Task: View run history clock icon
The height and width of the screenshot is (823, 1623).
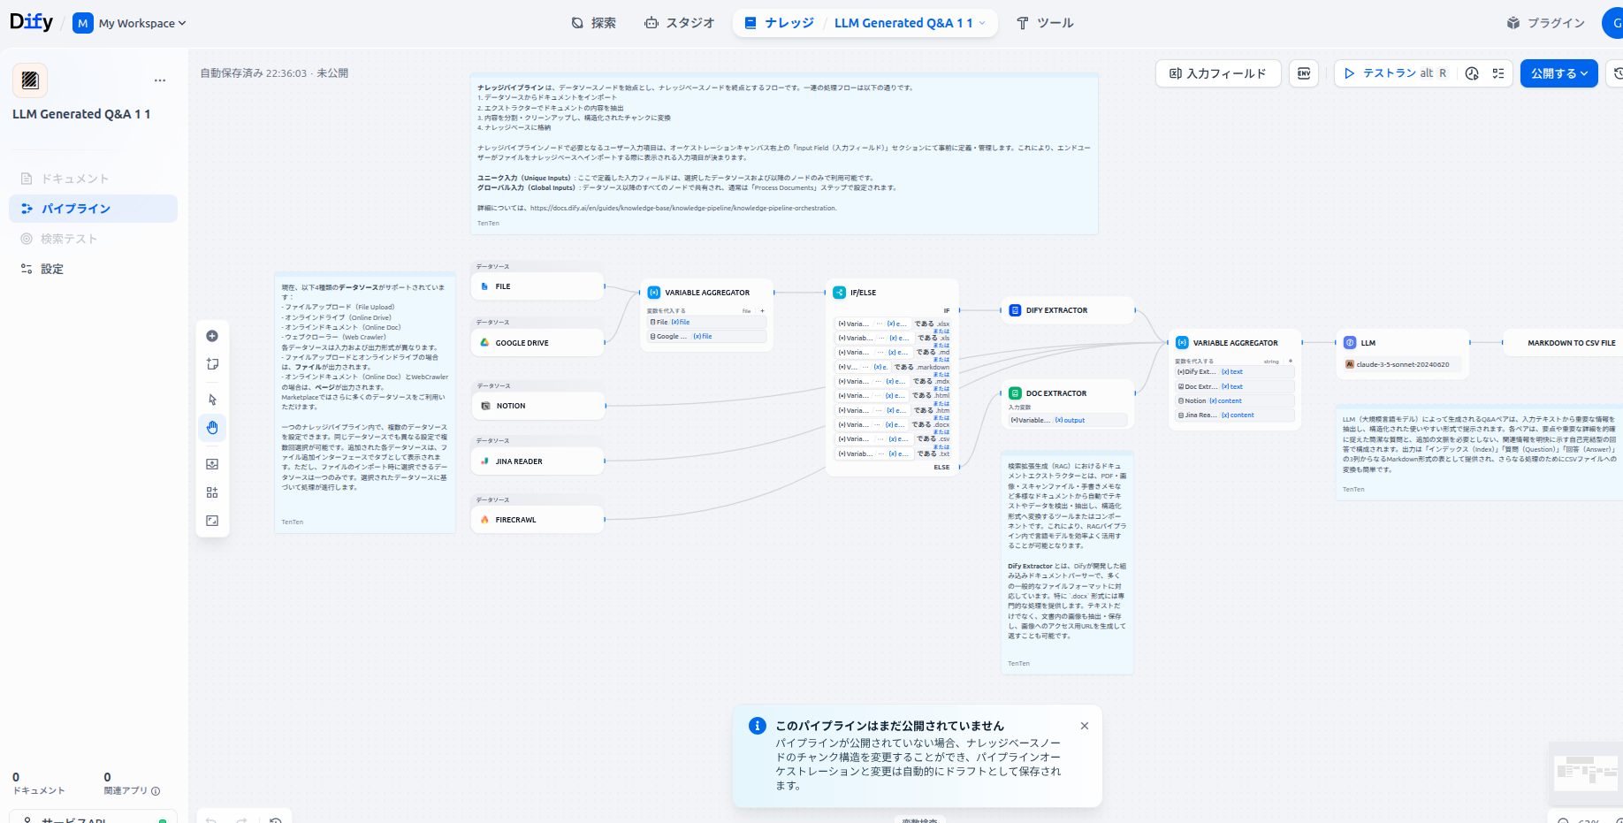Action: point(1472,73)
